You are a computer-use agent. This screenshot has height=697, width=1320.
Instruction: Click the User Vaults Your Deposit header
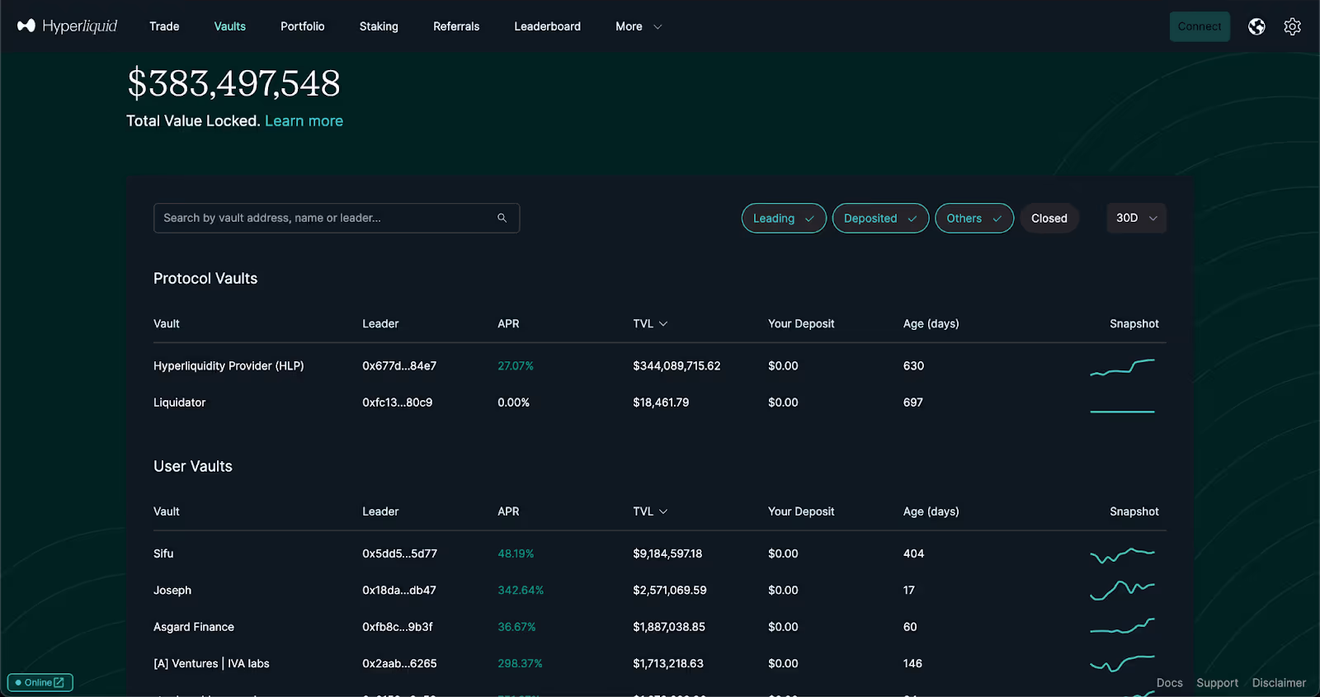click(801, 511)
